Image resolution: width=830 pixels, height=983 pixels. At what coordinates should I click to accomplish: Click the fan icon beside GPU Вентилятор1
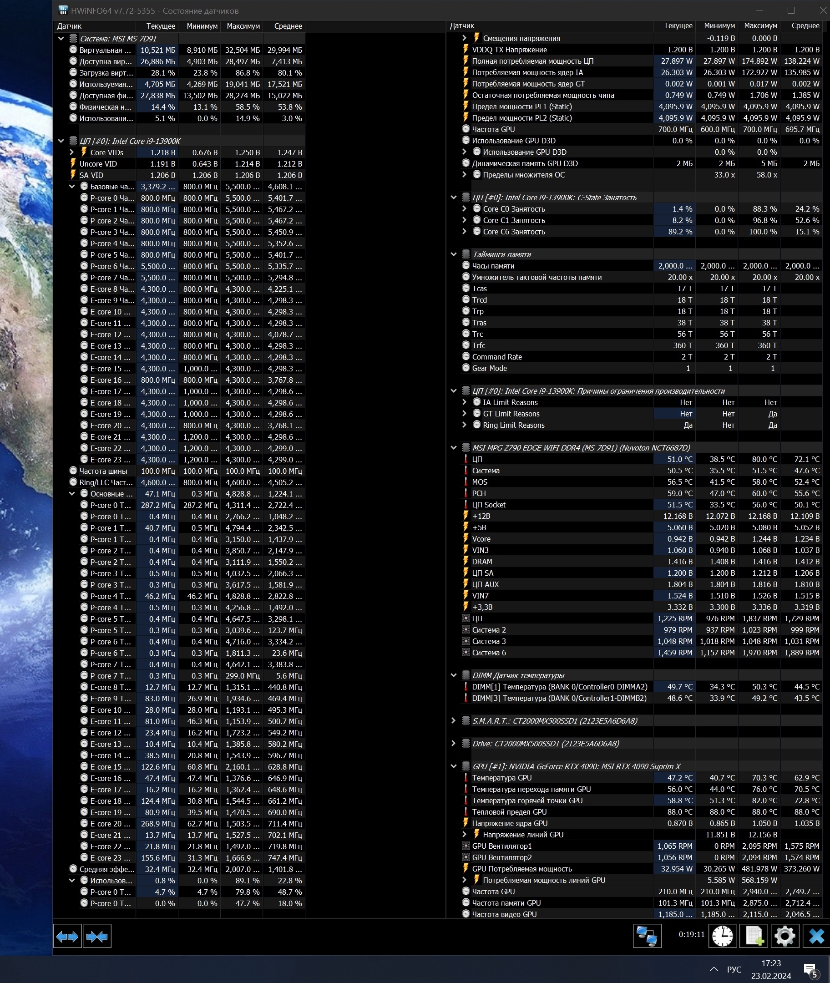pos(466,846)
